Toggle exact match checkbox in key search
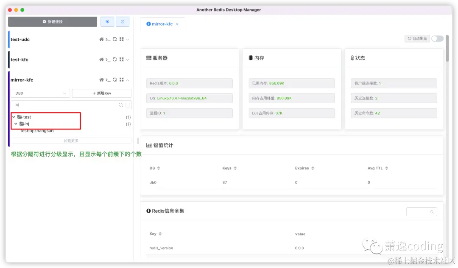 pyautogui.click(x=128, y=105)
